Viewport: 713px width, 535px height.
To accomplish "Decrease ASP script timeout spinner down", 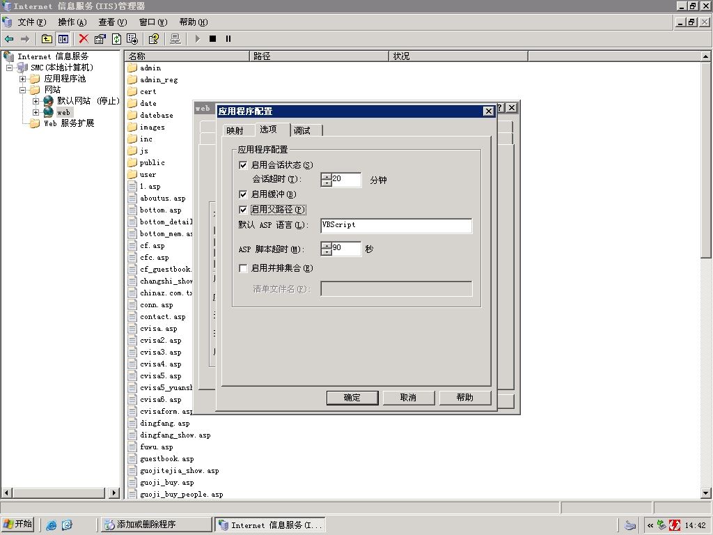I will click(x=326, y=252).
